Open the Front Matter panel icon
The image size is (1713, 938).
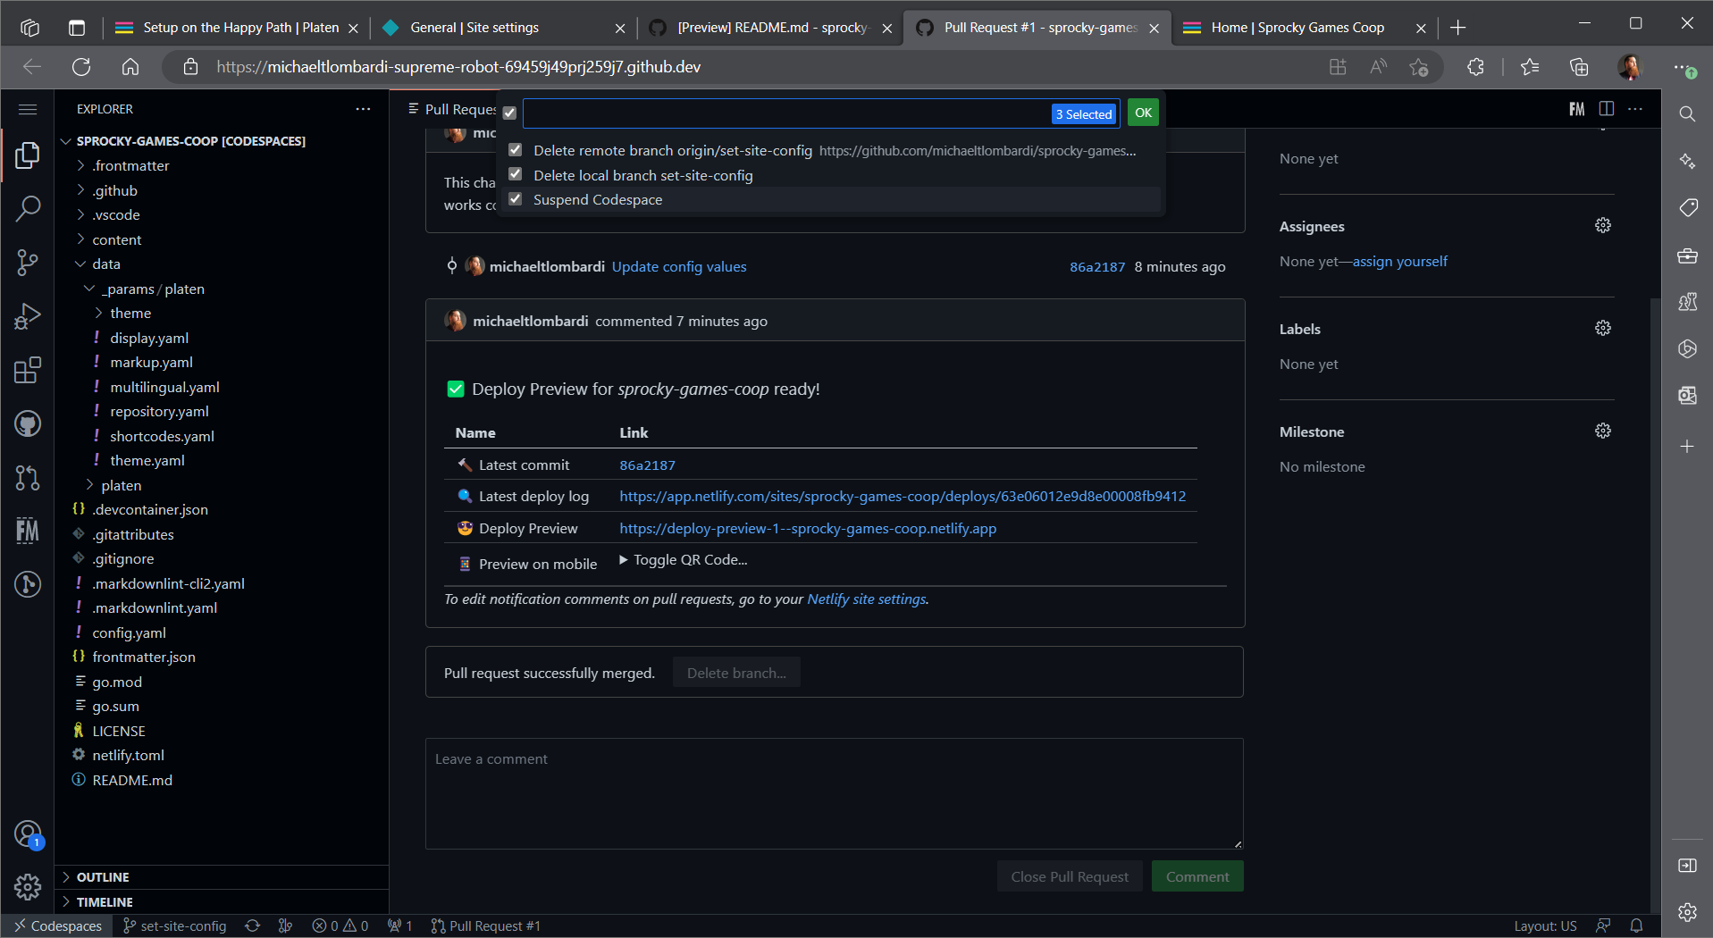[28, 531]
